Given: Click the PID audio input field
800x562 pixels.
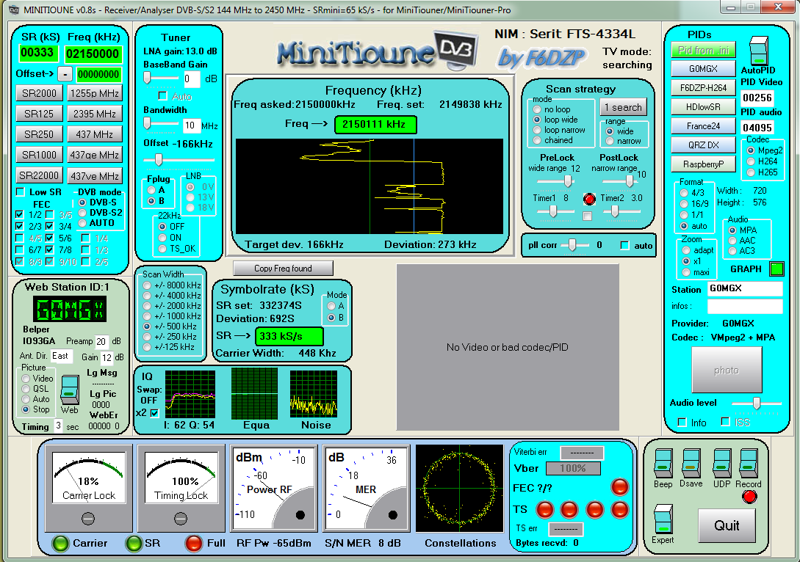Looking at the screenshot, I should tap(757, 128).
